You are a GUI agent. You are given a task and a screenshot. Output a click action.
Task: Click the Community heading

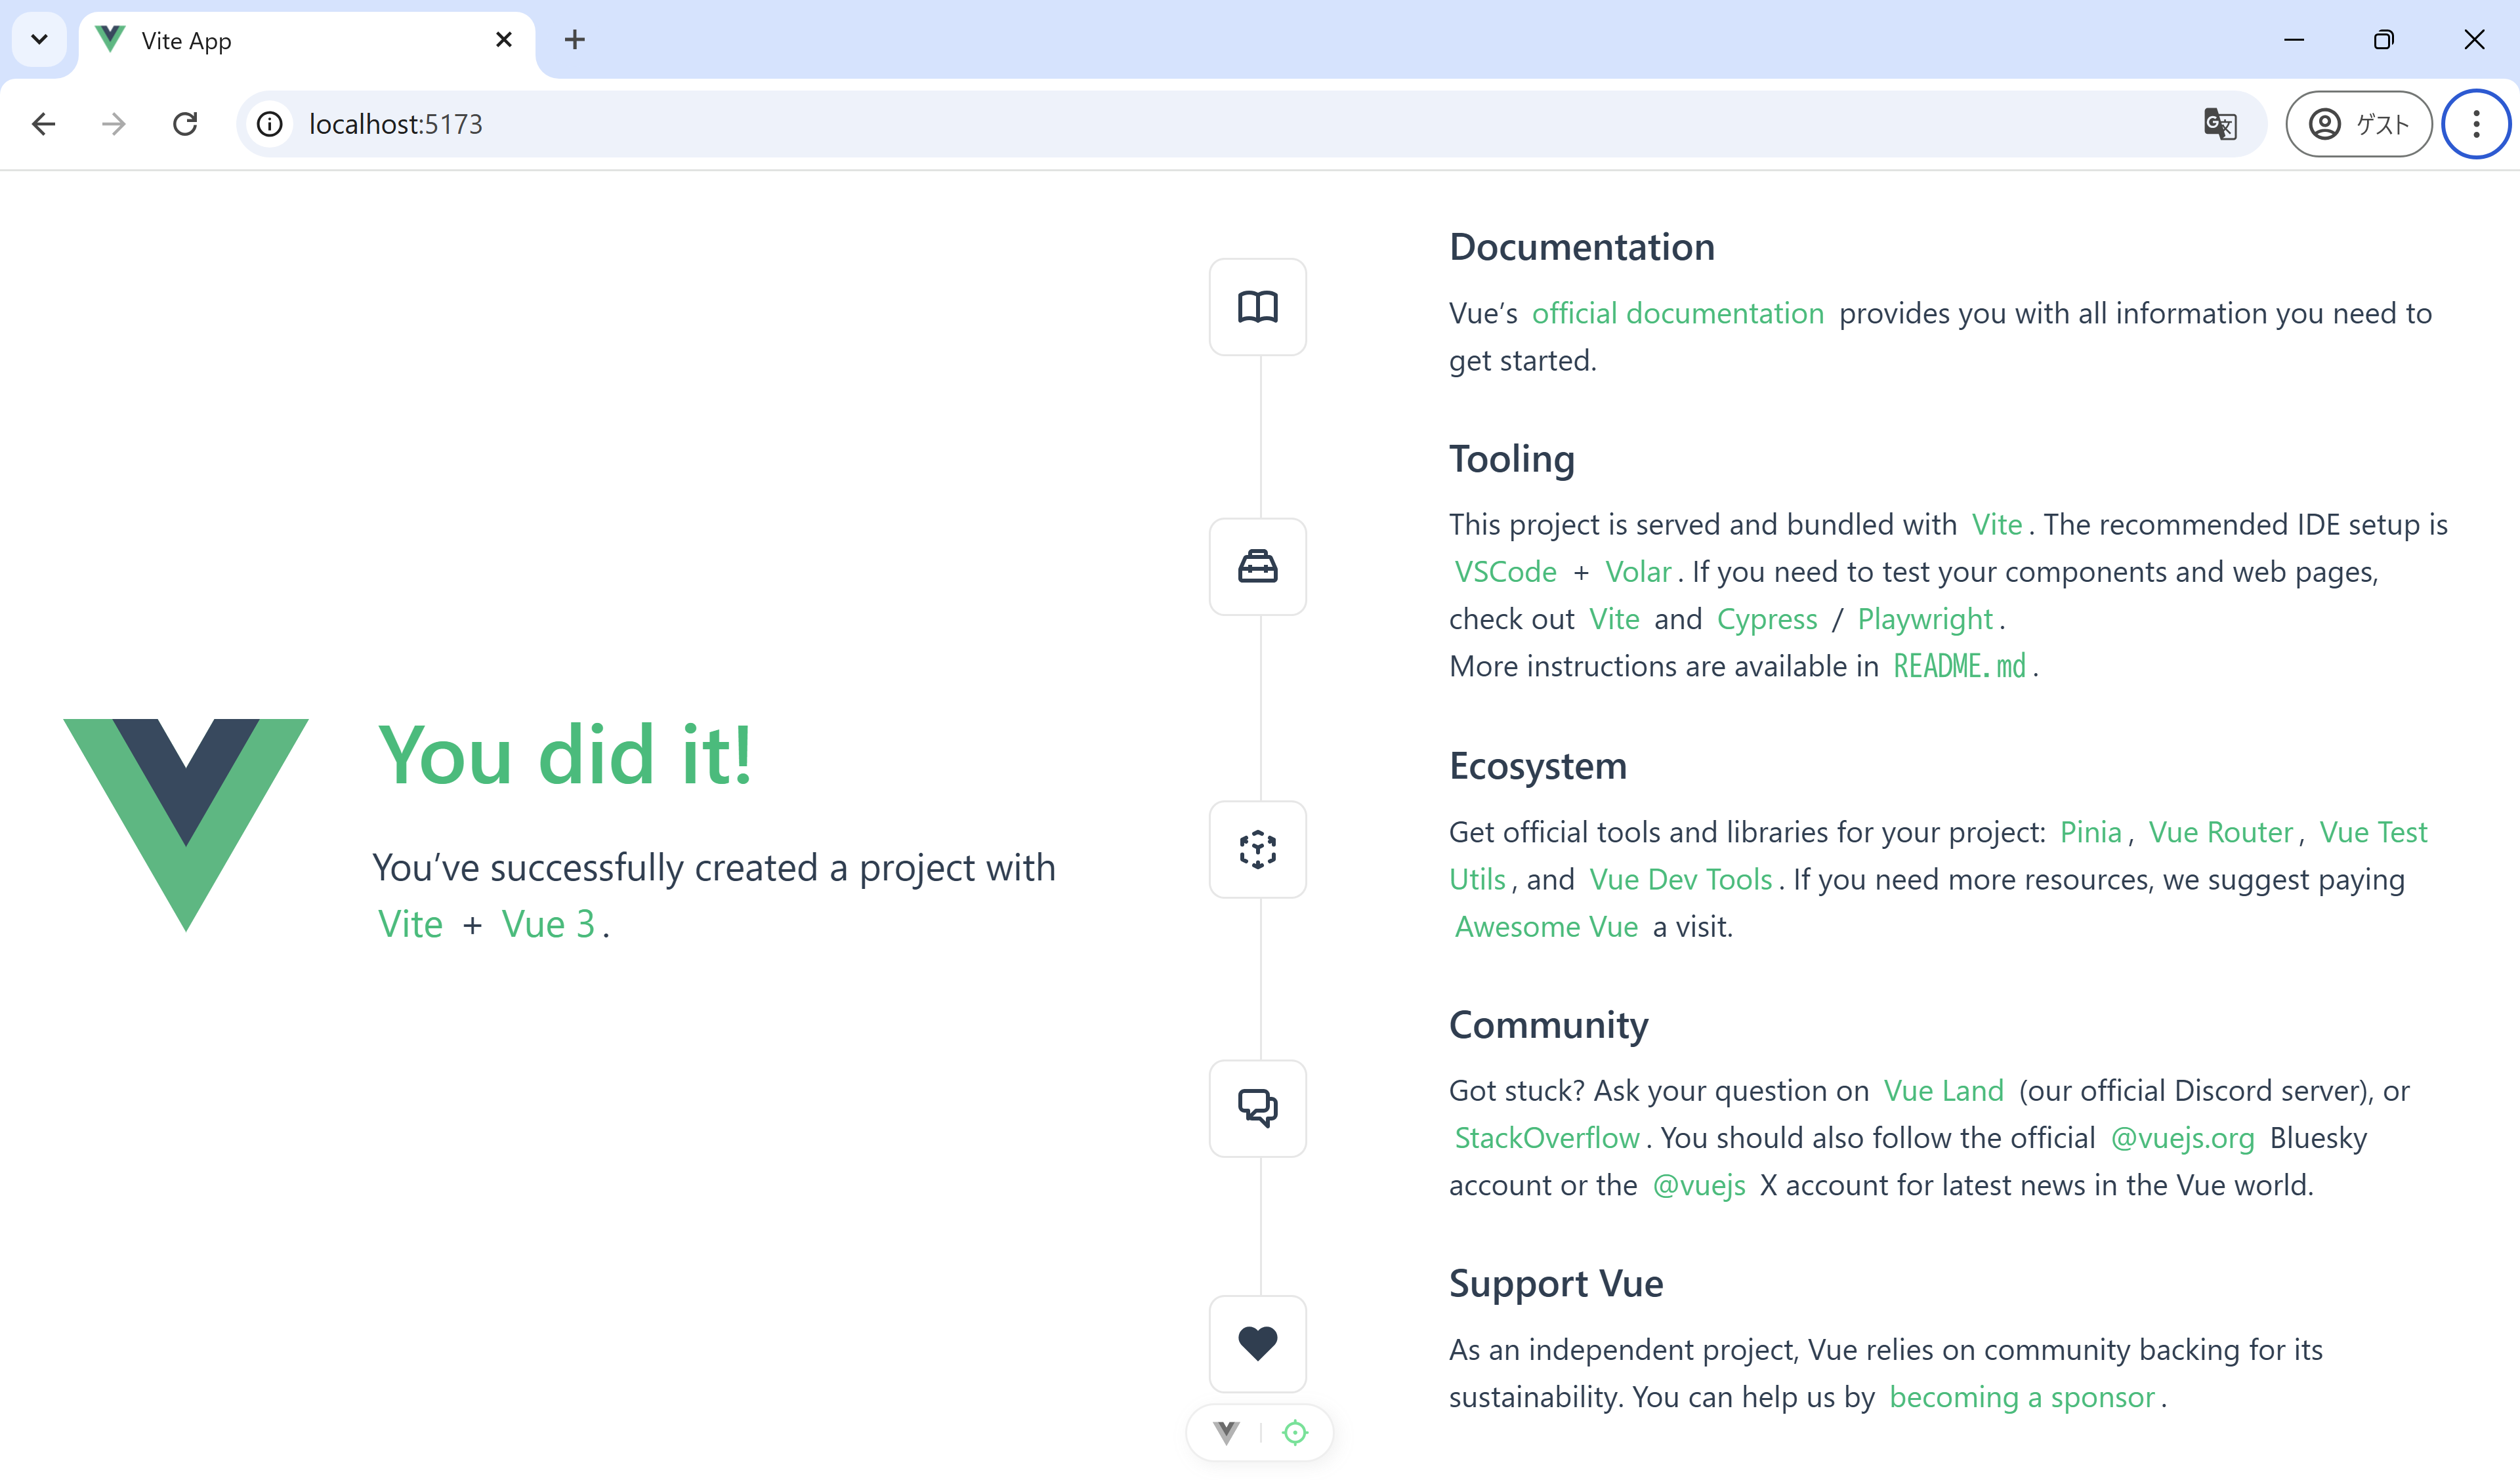coord(1549,1025)
